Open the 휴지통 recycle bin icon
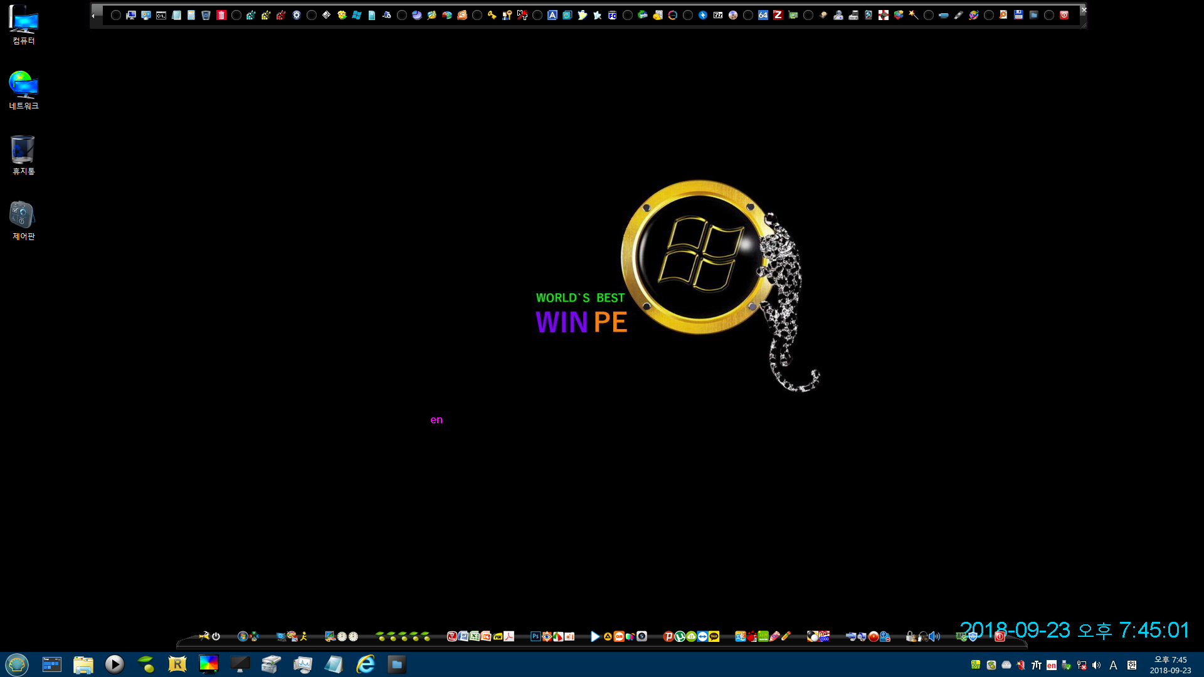1204x677 pixels. [x=24, y=155]
